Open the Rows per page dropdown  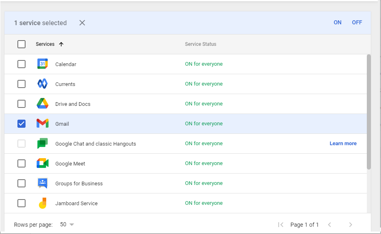click(67, 225)
